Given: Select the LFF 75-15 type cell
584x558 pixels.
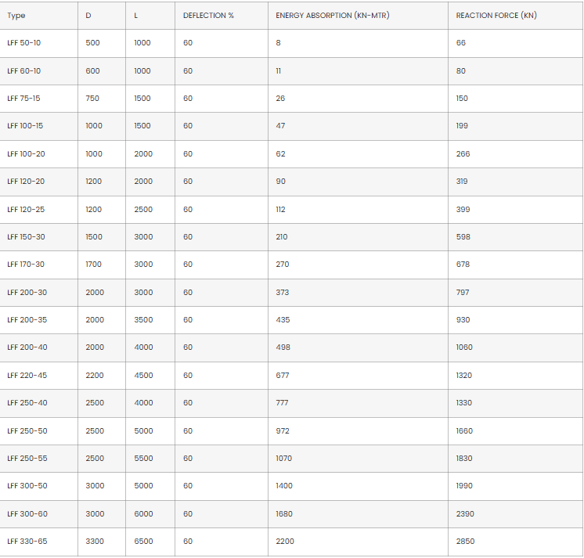Looking at the screenshot, I should tap(24, 99).
